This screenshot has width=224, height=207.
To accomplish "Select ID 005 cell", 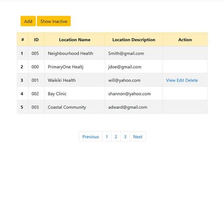I will pyautogui.click(x=36, y=53).
